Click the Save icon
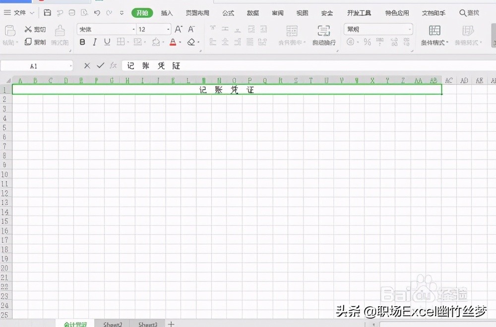496x327 pixels. [47, 13]
